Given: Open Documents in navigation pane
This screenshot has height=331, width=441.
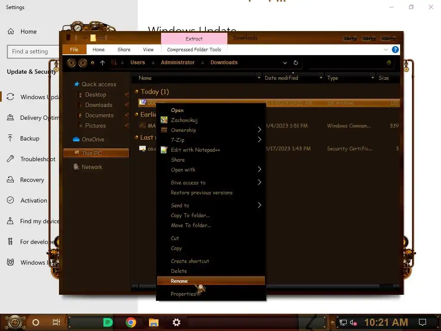Looking at the screenshot, I should [99, 116].
